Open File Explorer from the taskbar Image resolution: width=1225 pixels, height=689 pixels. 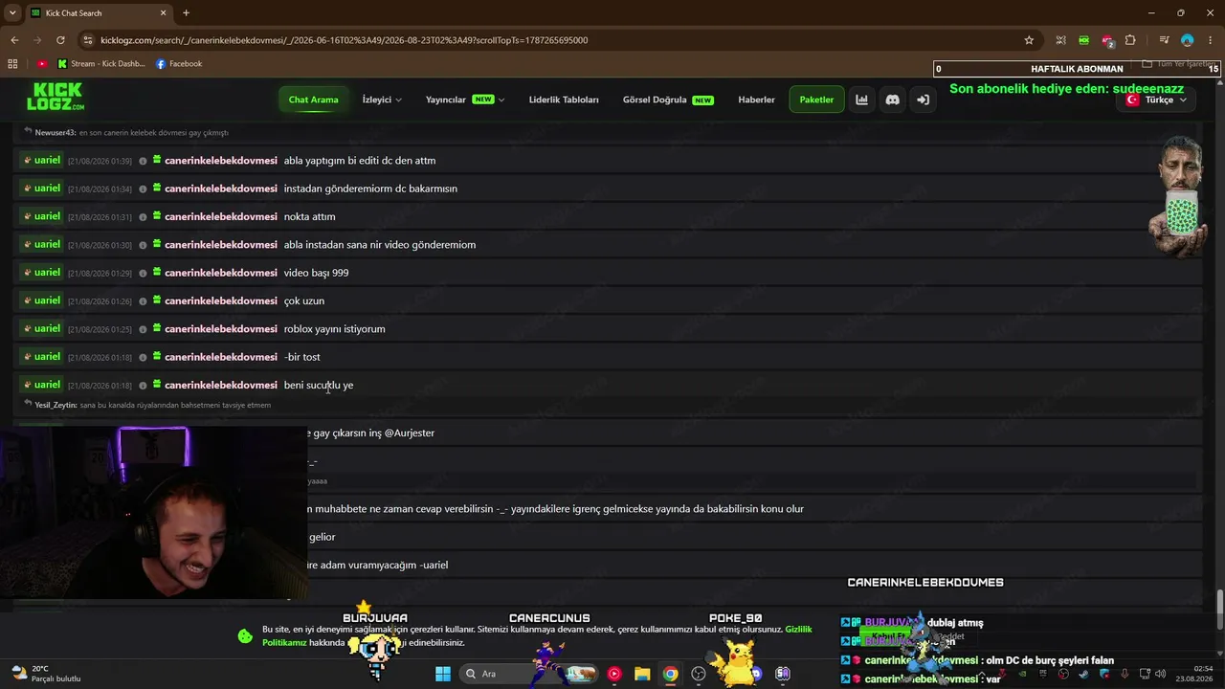click(642, 674)
